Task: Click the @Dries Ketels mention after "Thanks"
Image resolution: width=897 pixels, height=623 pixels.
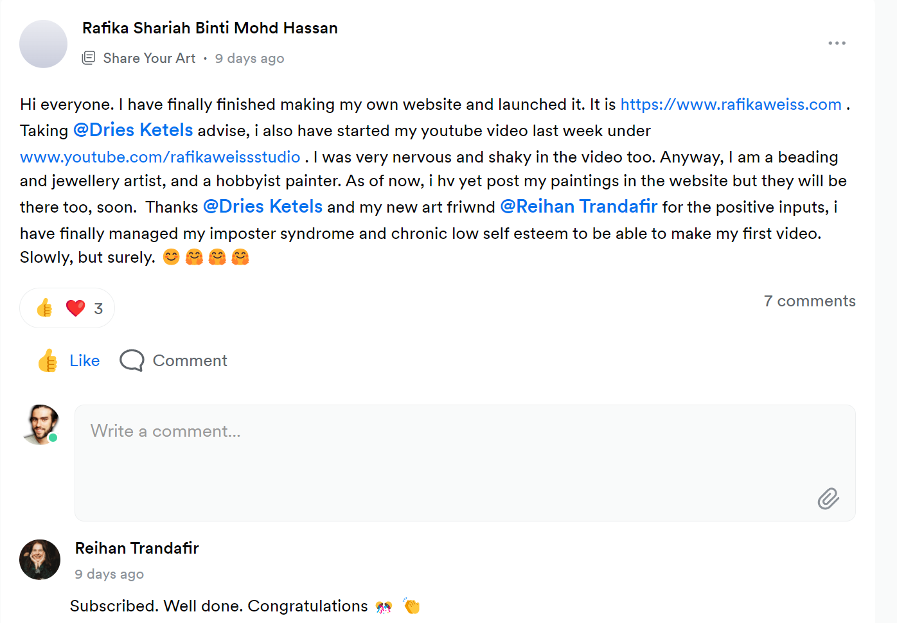Action: pos(263,207)
